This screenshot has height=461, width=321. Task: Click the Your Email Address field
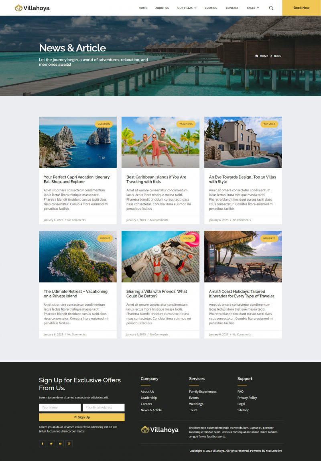[104, 407]
